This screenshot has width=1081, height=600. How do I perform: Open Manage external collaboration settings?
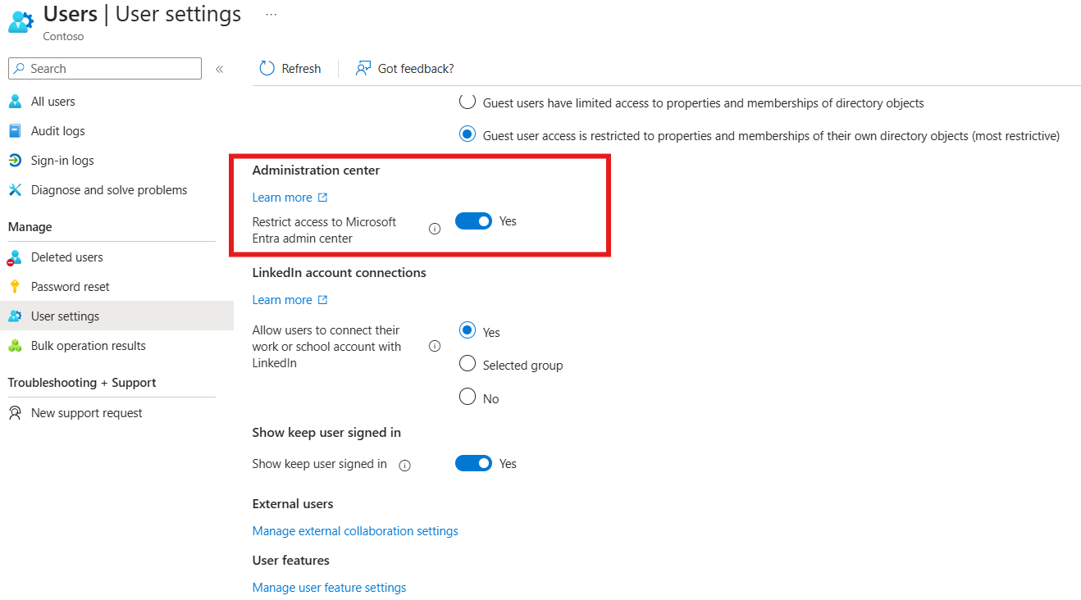[x=354, y=530]
